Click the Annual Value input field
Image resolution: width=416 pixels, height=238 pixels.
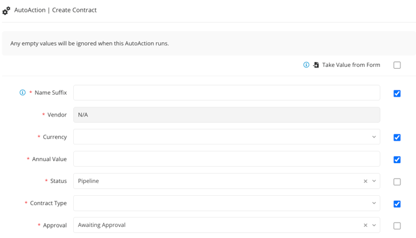(227, 159)
